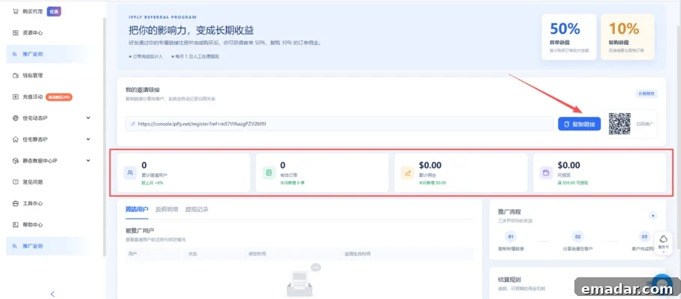Click the 有效订单 green order icon
Image resolution: width=681 pixels, height=299 pixels.
269,172
